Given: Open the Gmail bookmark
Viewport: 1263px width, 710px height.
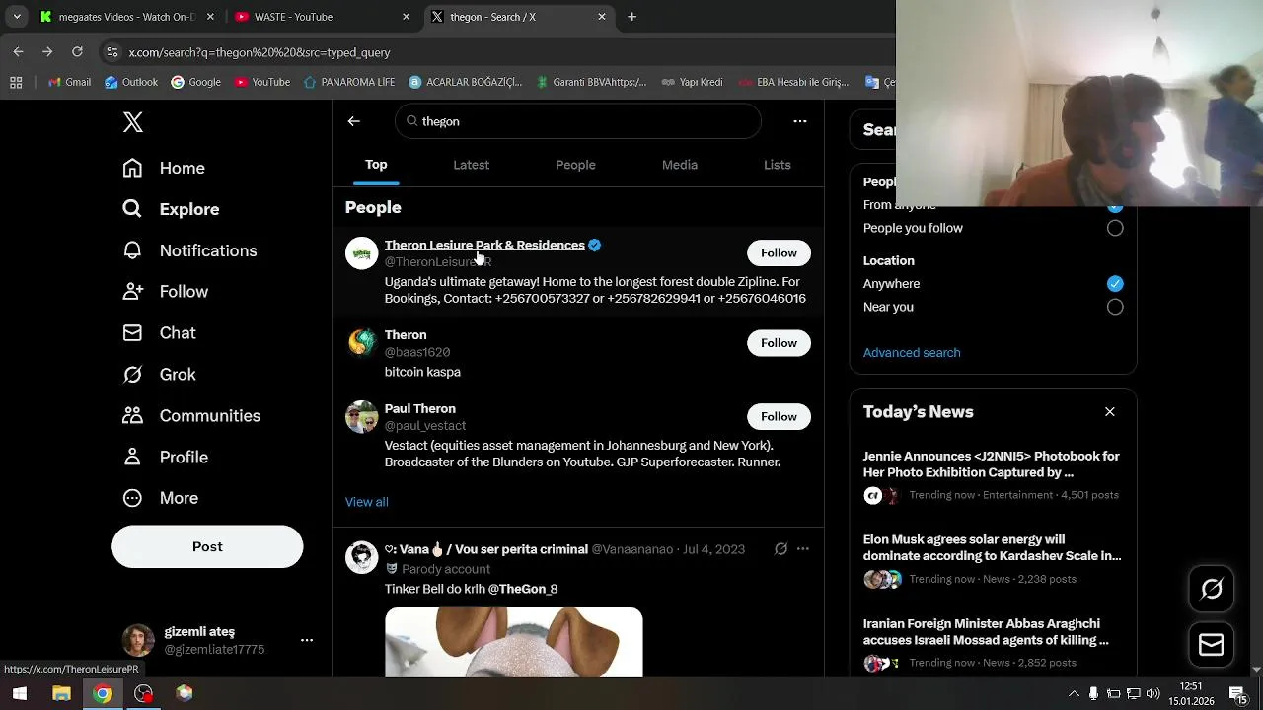Looking at the screenshot, I should (70, 83).
